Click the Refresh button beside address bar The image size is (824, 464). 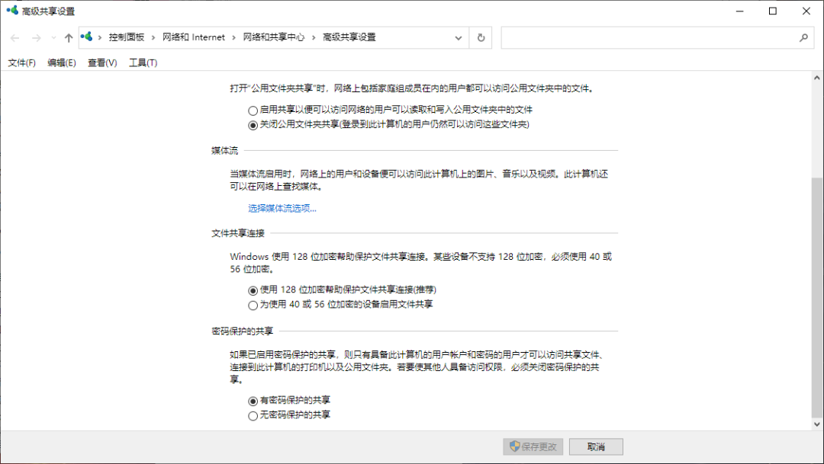click(481, 37)
